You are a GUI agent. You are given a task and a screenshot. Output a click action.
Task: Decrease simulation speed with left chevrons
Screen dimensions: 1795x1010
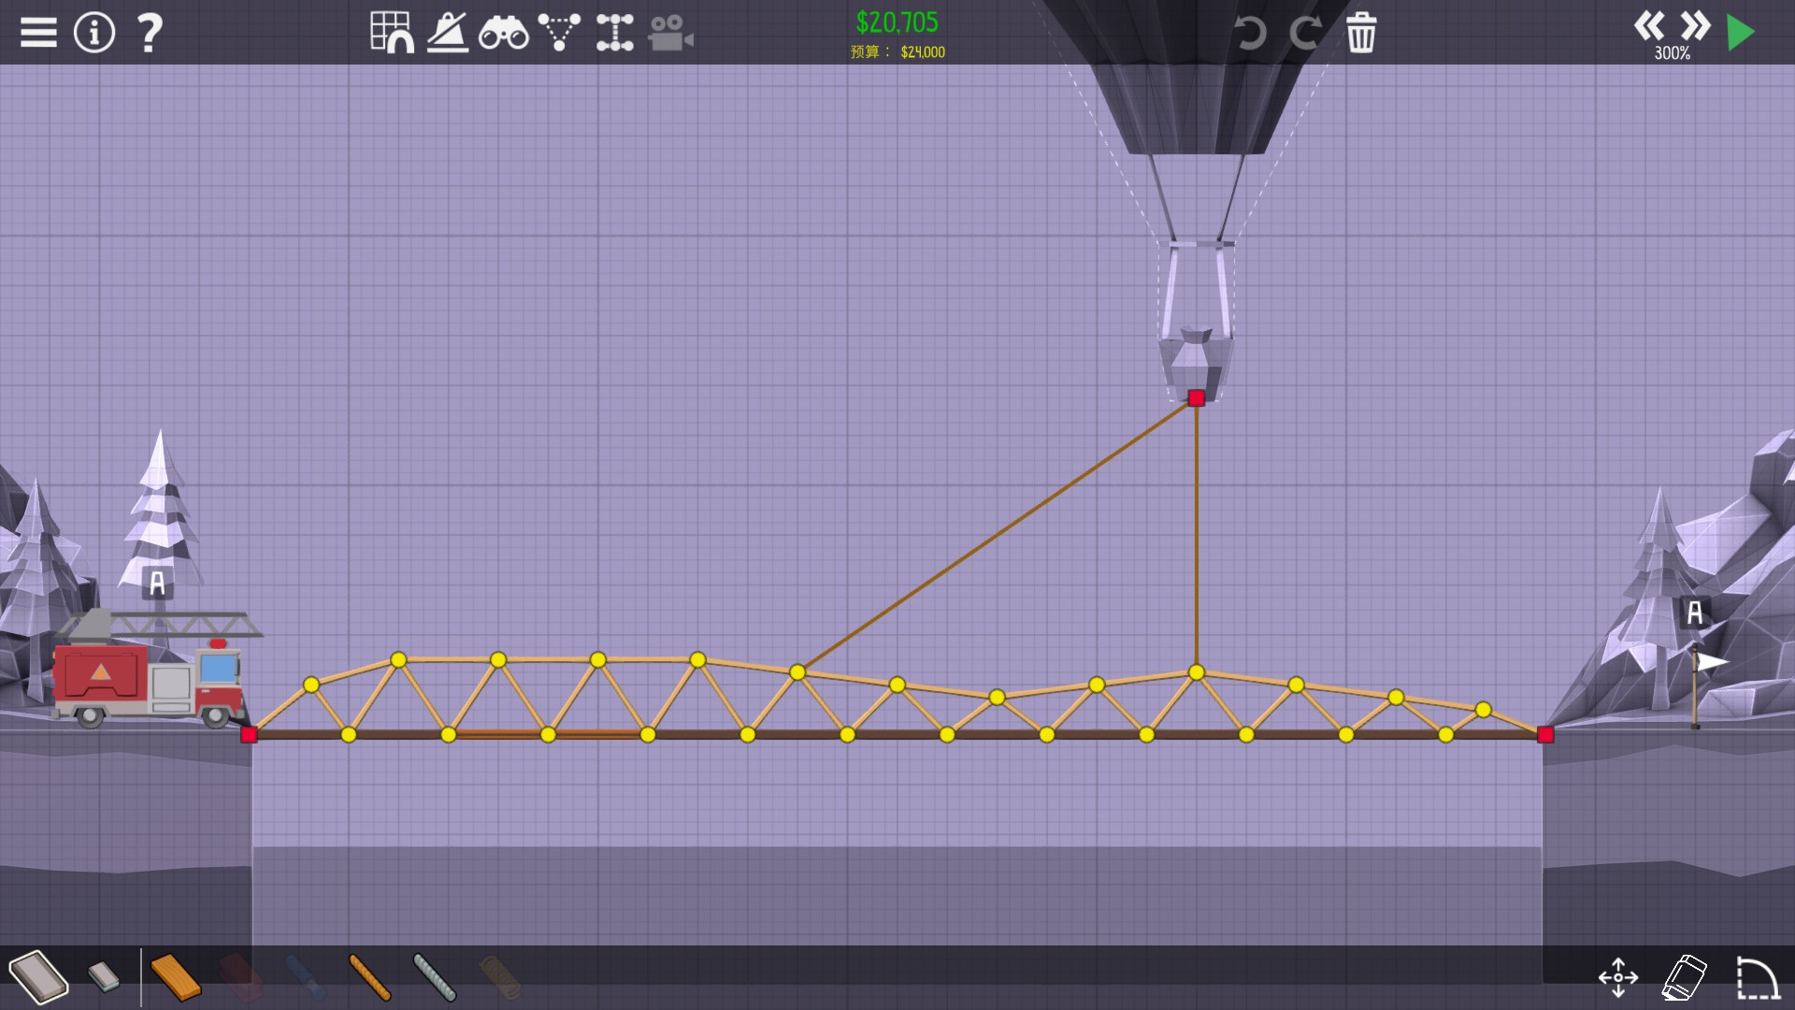[1649, 25]
